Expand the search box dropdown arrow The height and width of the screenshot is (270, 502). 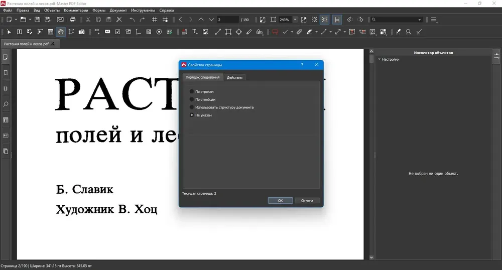pyautogui.click(x=420, y=20)
